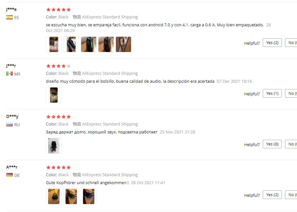Open fifth photo in J***e's review
The image size is (297, 212).
123,44
